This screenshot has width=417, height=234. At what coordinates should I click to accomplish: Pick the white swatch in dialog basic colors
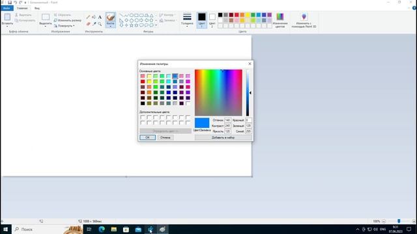[x=188, y=103]
